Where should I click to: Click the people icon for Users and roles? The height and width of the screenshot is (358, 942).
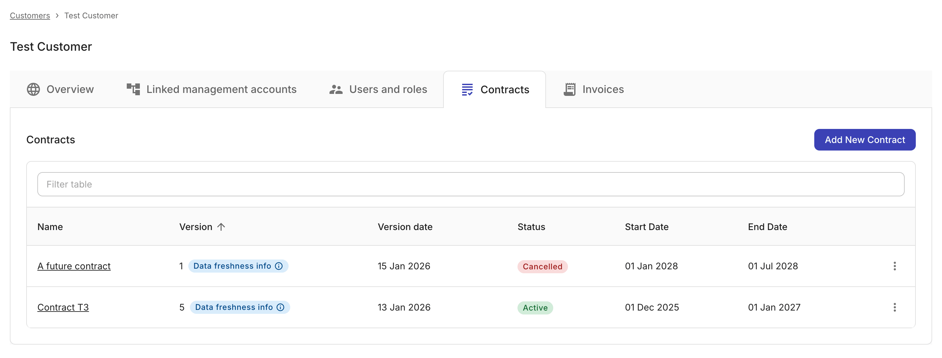(x=336, y=90)
